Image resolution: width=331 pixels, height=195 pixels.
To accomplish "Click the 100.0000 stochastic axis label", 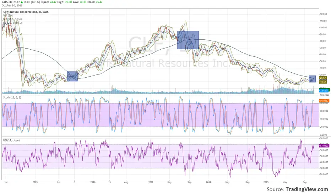I will click(324, 95).
